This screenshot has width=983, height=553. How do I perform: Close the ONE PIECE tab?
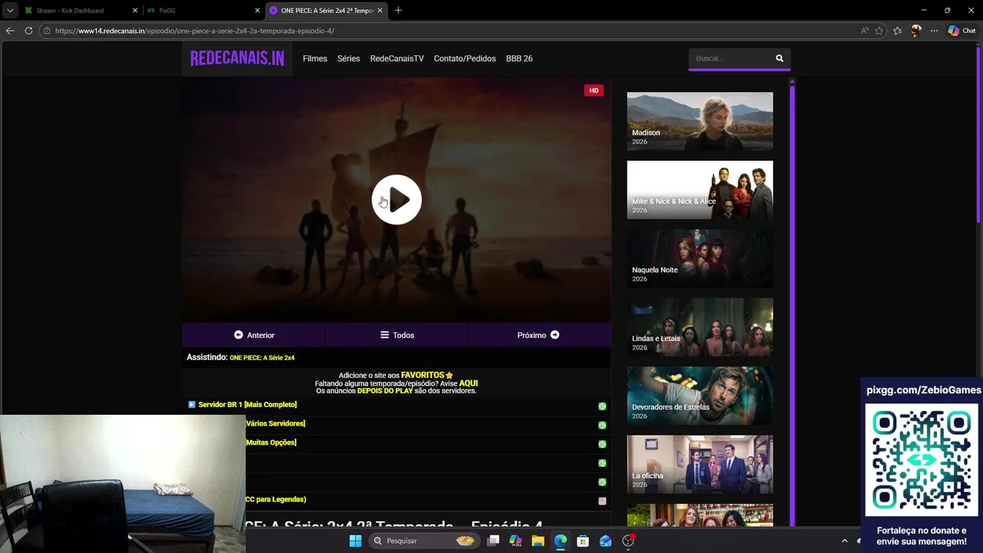pyautogui.click(x=379, y=11)
